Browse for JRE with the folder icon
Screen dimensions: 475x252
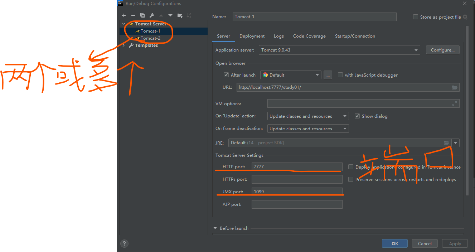click(x=446, y=143)
